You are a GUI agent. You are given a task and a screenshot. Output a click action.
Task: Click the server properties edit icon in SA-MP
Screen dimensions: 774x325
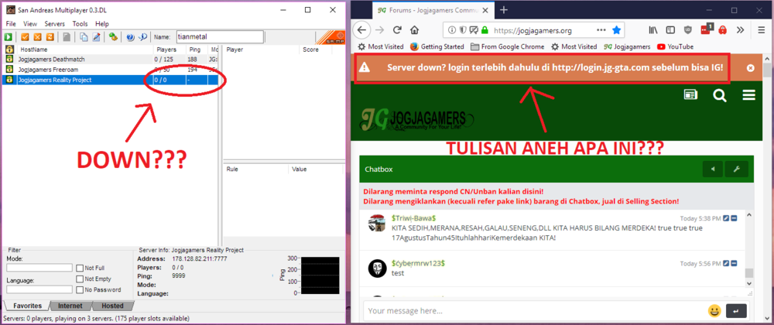(x=96, y=37)
